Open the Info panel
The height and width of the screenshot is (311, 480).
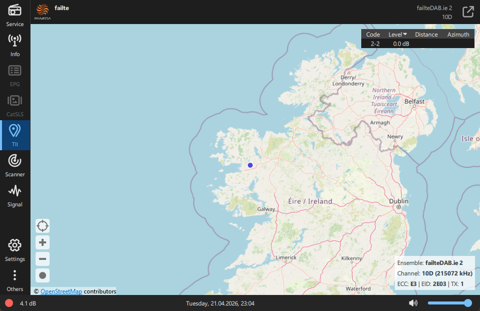tap(15, 45)
